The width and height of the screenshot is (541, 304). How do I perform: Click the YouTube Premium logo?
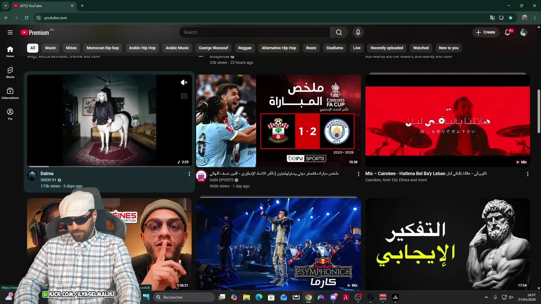coord(35,33)
